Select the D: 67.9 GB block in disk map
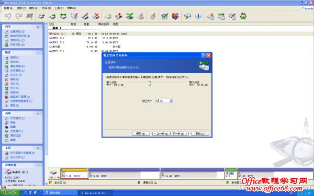The height and width of the screenshot is (196, 314). point(124,174)
